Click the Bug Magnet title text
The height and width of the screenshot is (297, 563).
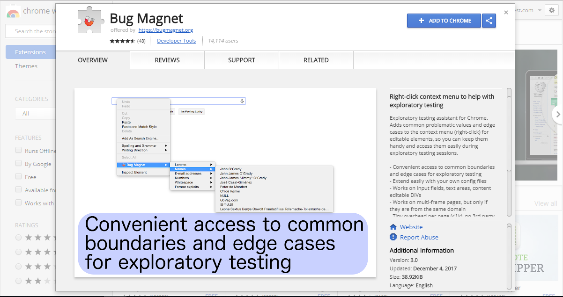tap(147, 18)
